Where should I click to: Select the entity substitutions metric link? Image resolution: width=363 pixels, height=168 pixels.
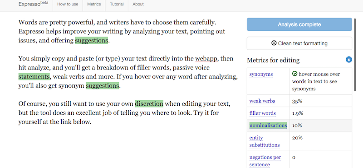point(265,141)
